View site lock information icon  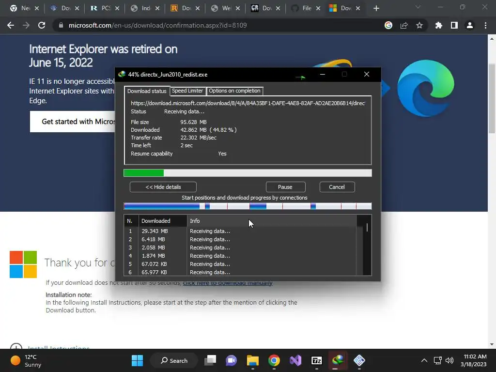(x=61, y=25)
